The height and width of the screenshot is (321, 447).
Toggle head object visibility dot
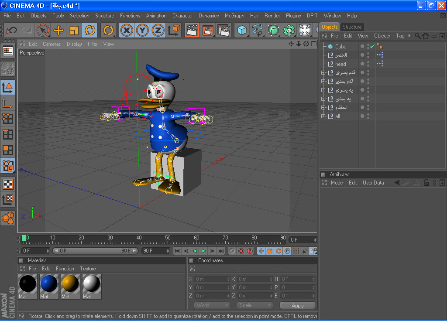click(362, 64)
